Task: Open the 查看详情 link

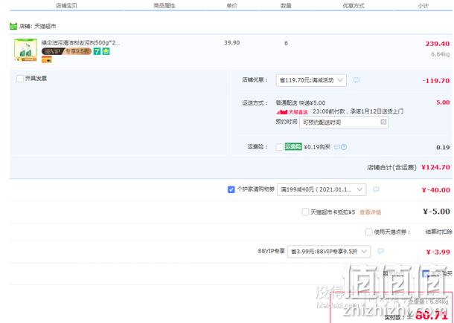Action: pyautogui.click(x=370, y=212)
